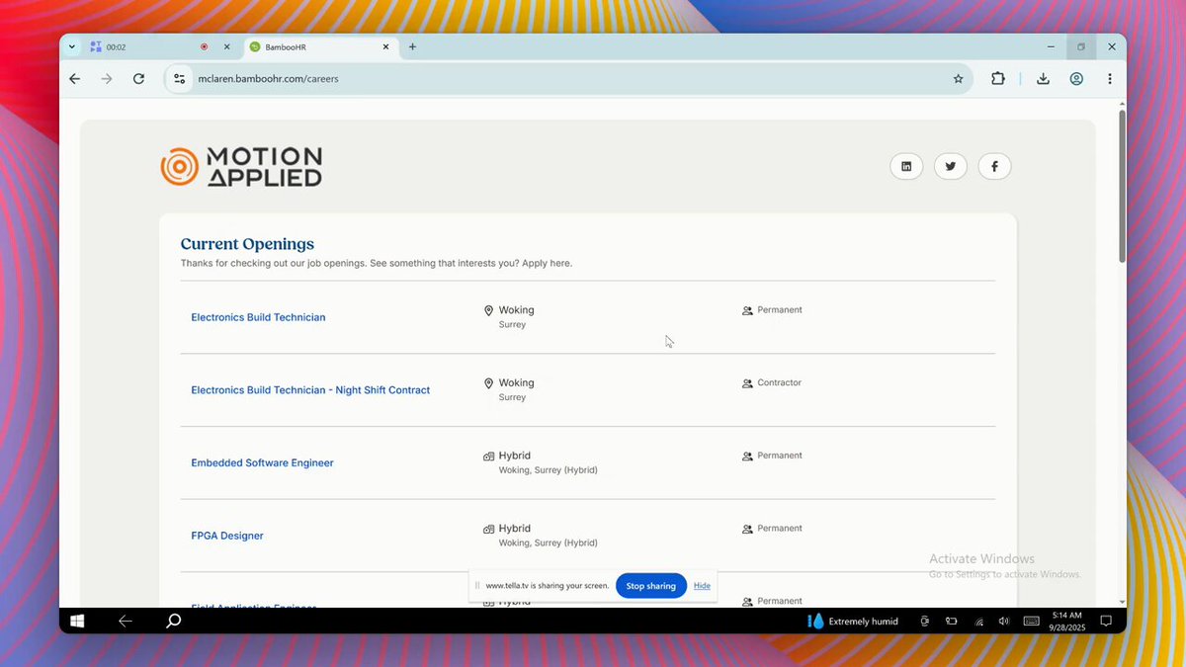Reload the careers page

pyautogui.click(x=138, y=79)
